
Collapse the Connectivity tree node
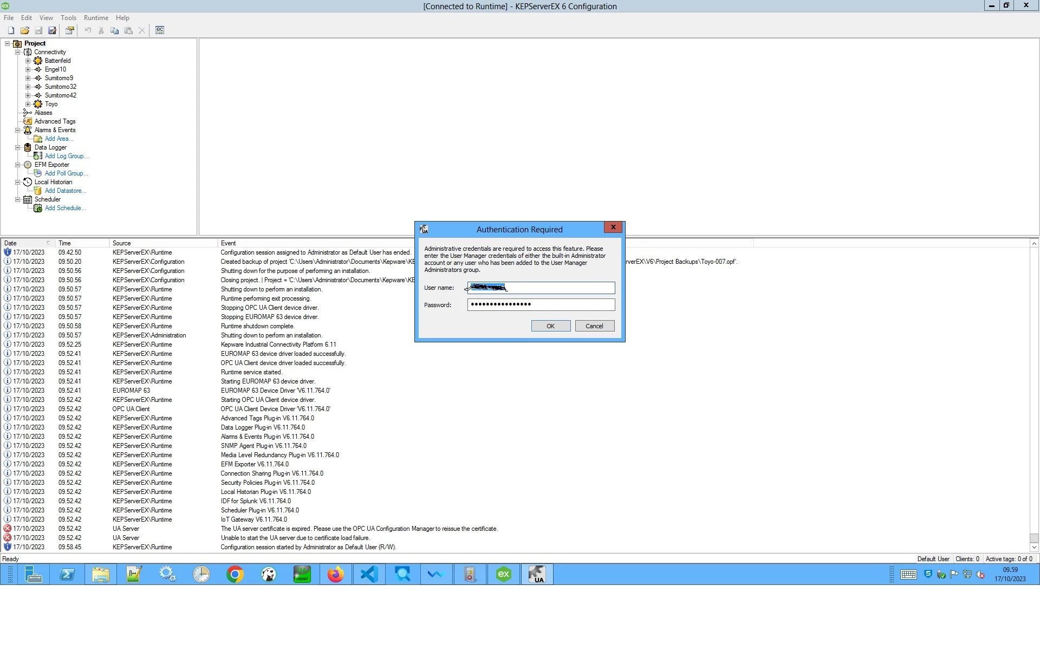point(18,52)
